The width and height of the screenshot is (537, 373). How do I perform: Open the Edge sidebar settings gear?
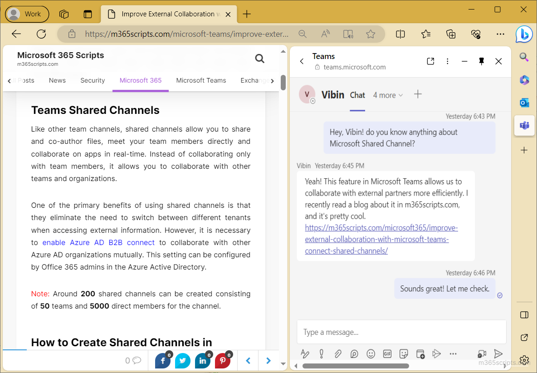[524, 360]
